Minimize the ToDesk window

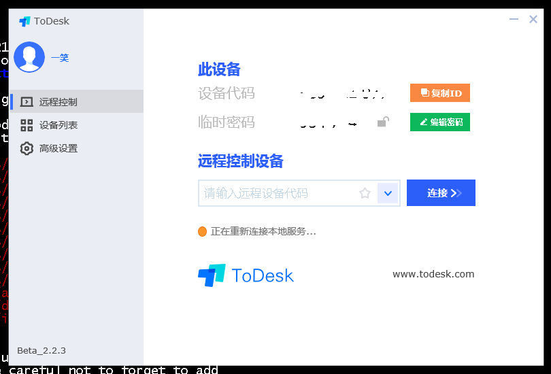pyautogui.click(x=514, y=19)
